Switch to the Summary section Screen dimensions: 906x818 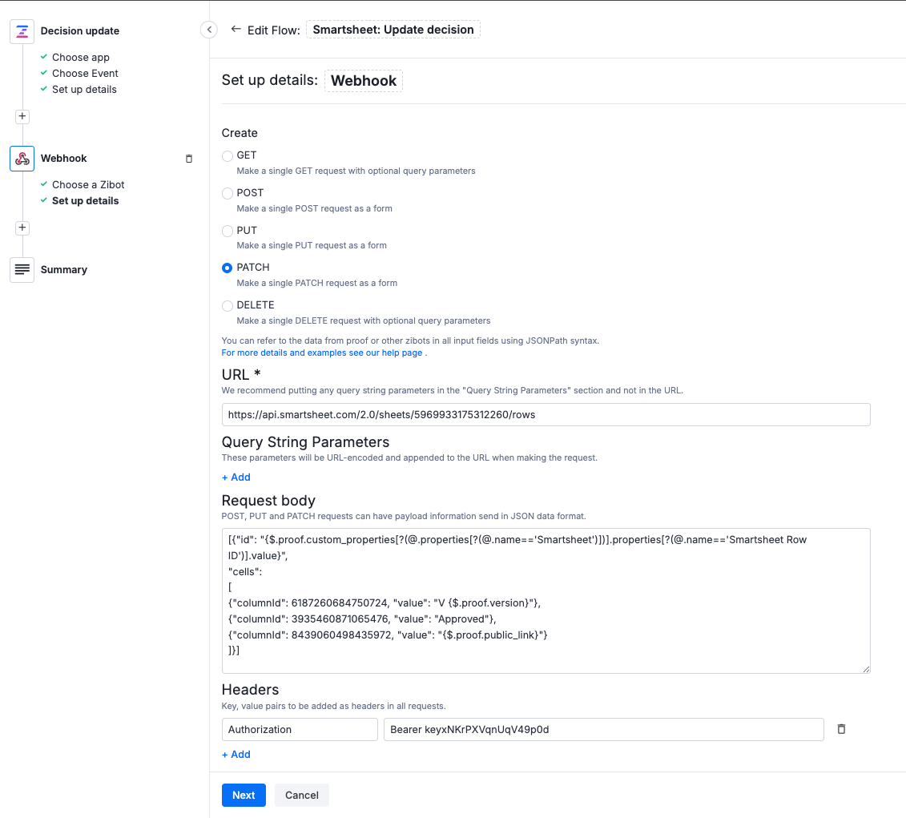point(64,269)
